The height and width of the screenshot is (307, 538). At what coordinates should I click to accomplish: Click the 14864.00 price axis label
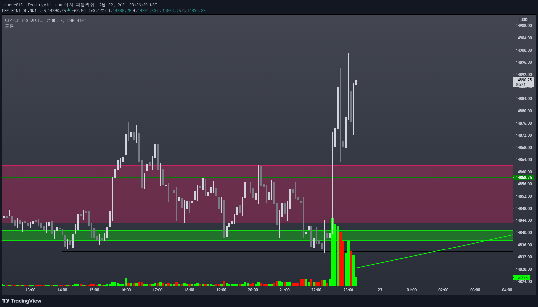(524, 160)
